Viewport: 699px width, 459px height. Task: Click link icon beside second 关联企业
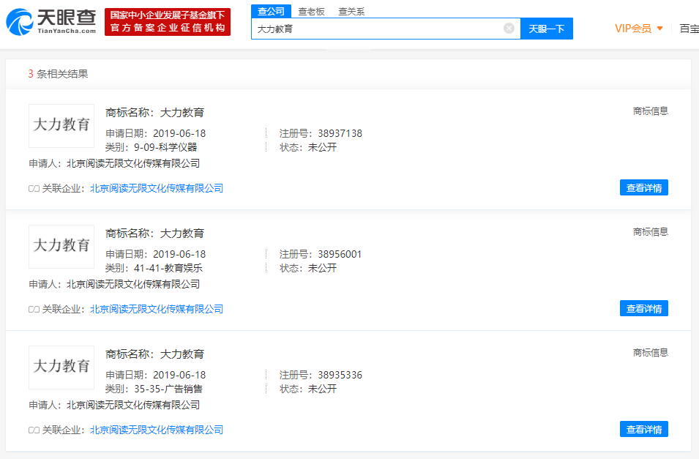pos(34,309)
